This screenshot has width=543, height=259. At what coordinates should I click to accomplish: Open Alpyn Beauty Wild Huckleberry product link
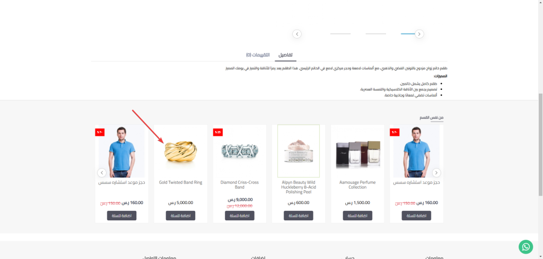pyautogui.click(x=299, y=187)
